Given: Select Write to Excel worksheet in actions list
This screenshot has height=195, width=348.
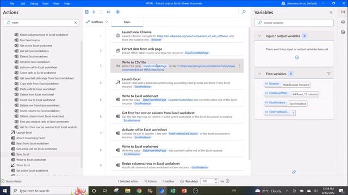Looking at the screenshot, I should [31, 160].
